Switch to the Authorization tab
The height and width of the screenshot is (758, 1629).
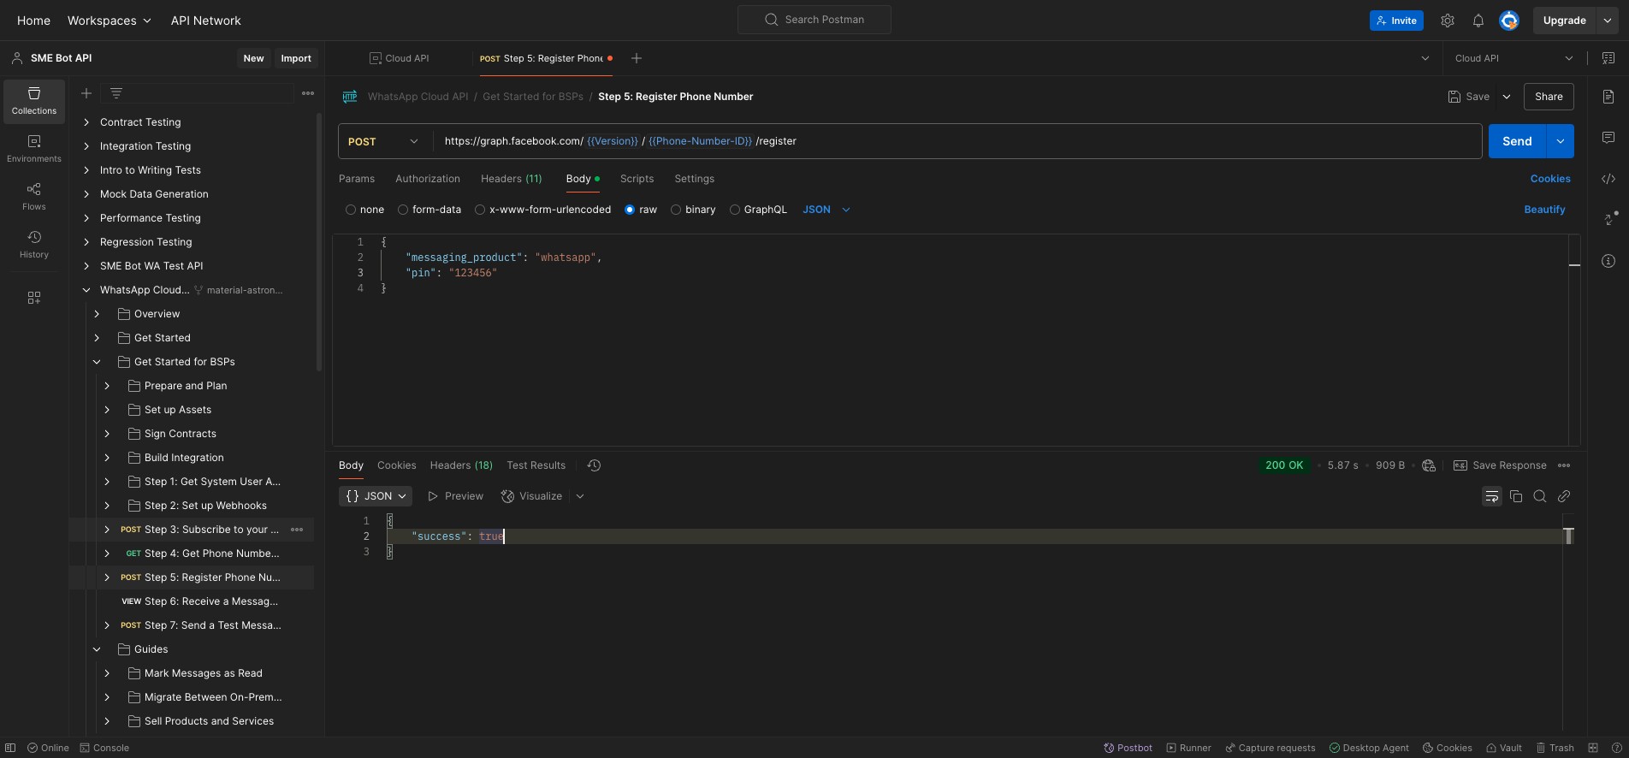tap(428, 179)
